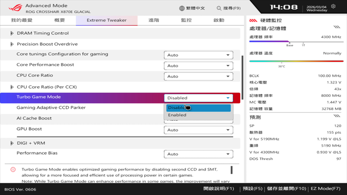Click 儲存並離開(F10) button
Viewport: 347px width, 195px height.
click(x=286, y=189)
